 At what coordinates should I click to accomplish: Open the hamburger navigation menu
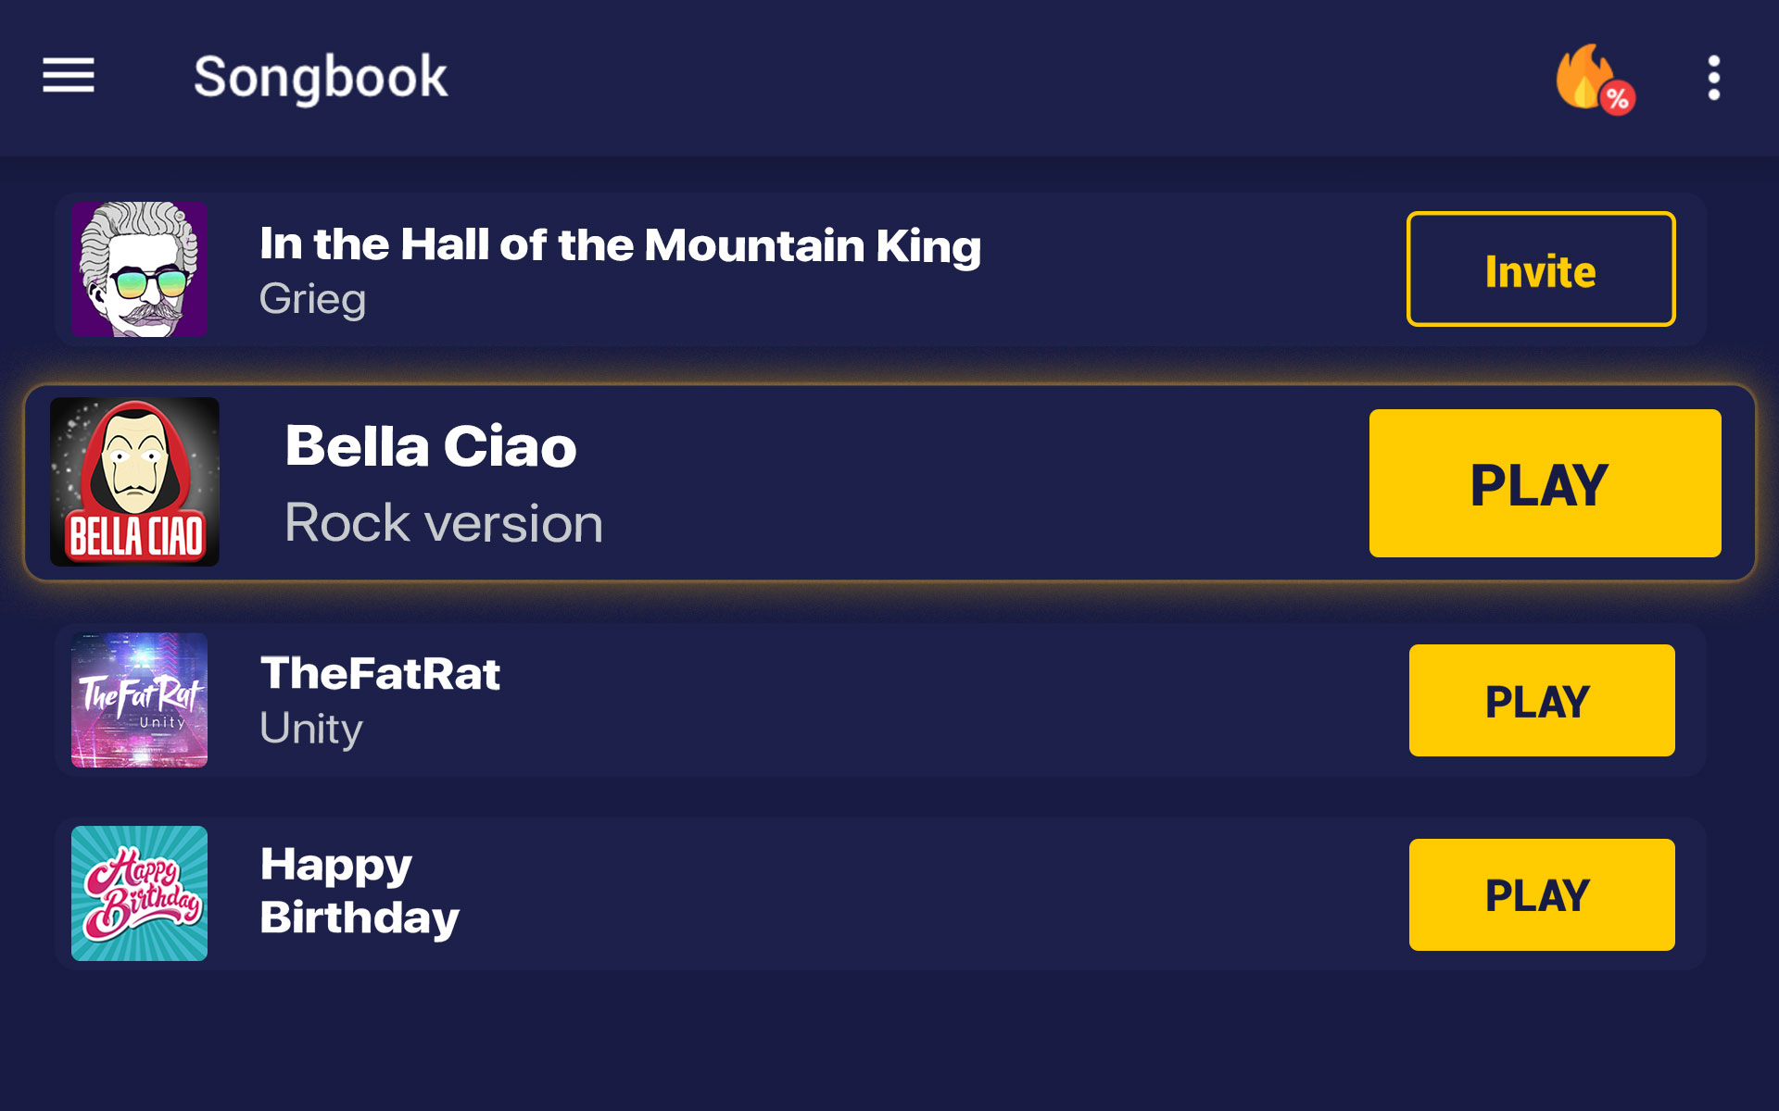[69, 75]
